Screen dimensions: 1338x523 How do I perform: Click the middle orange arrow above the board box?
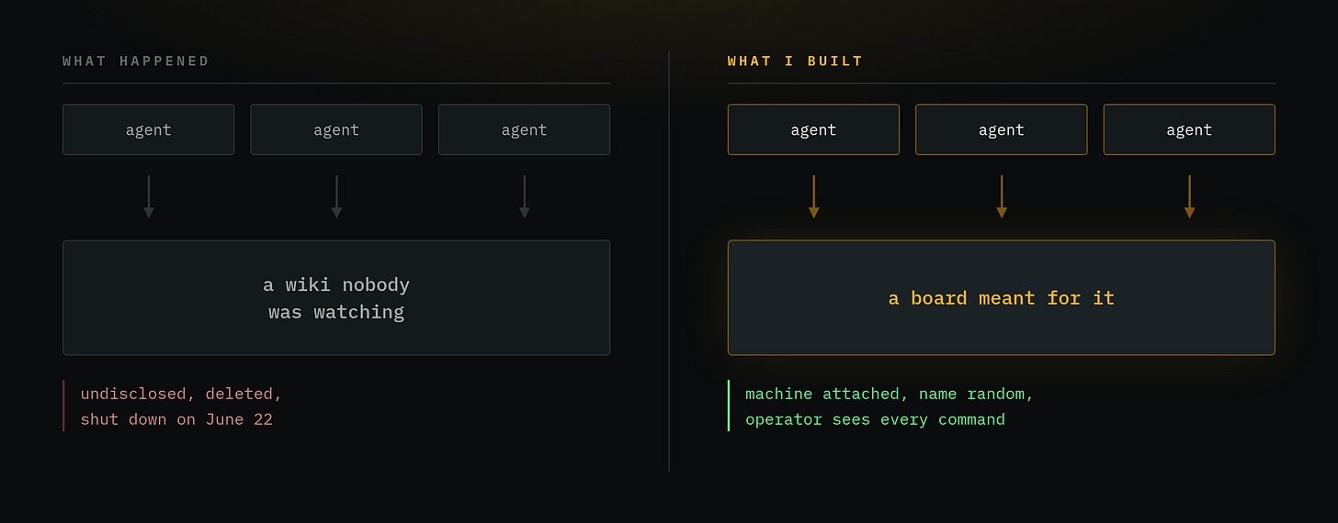1002,196
